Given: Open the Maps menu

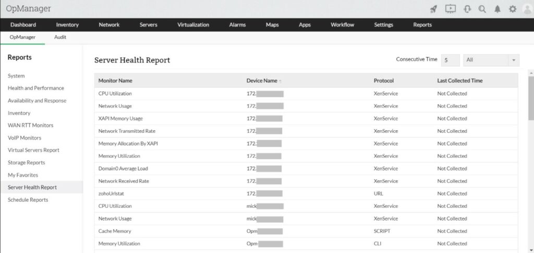Looking at the screenshot, I should 272,25.
